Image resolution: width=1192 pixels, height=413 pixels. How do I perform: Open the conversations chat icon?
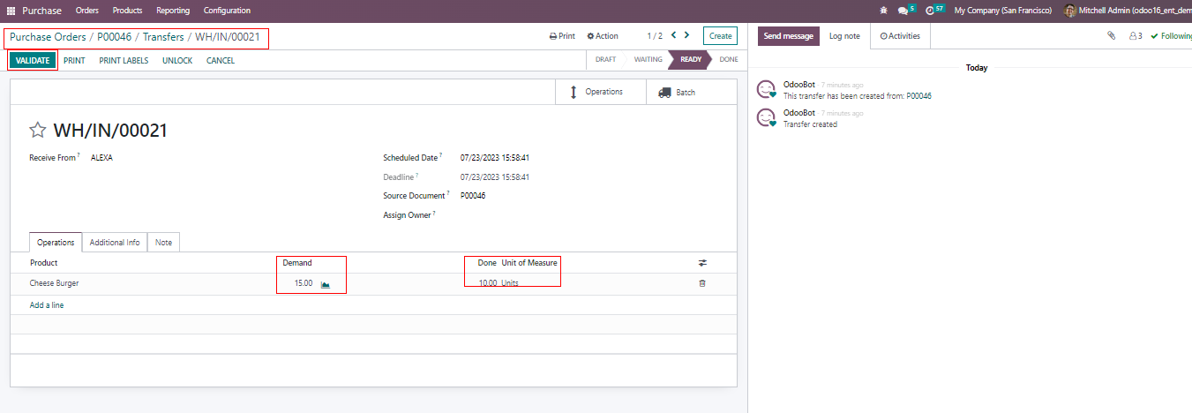(x=903, y=11)
